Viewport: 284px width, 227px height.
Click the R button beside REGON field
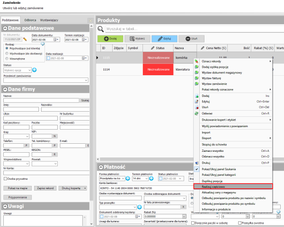(x=54, y=155)
